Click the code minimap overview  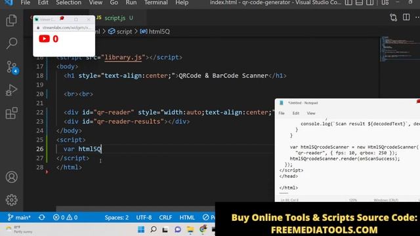[x=400, y=49]
